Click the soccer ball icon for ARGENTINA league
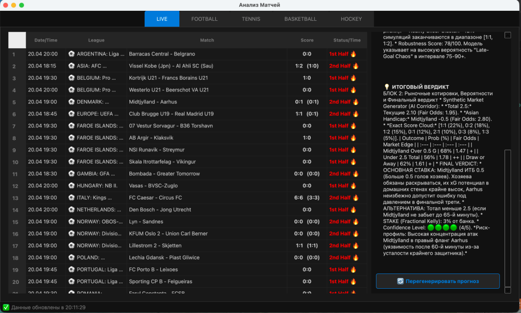Screen dimensions: 521x313 [72, 54]
